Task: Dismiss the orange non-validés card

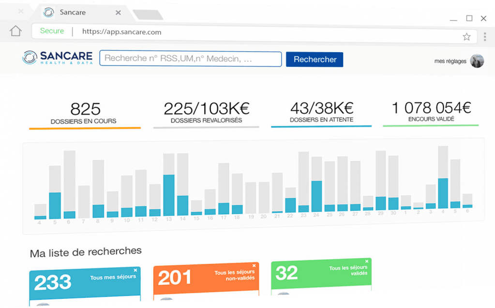Action: tap(254, 265)
